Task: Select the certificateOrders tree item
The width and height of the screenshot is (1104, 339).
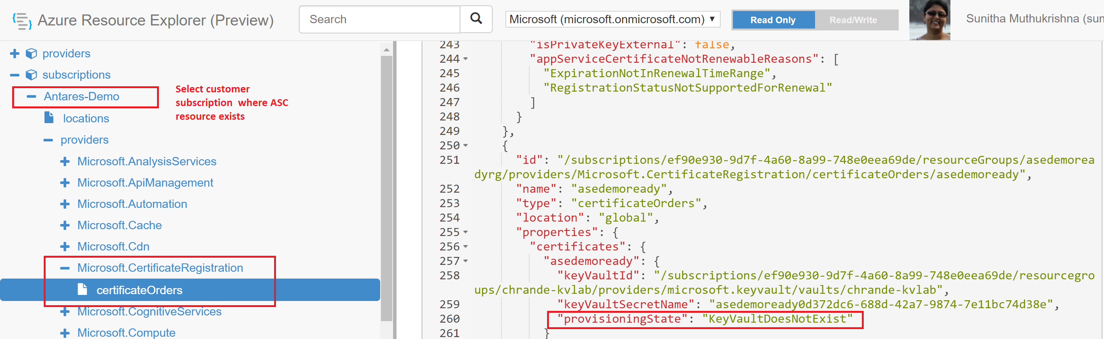Action: [139, 290]
